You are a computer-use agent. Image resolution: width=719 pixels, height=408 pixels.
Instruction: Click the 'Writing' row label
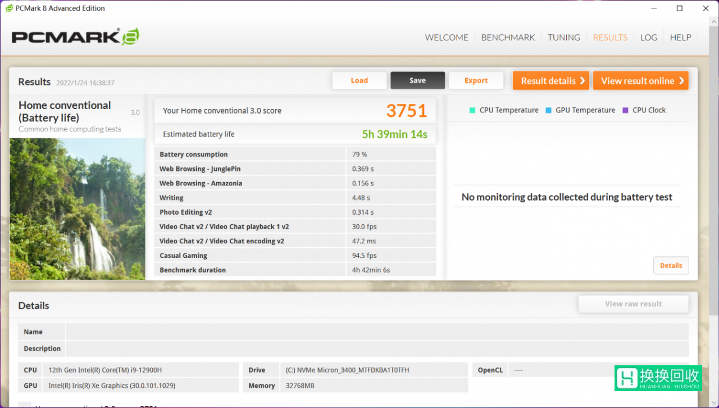(x=171, y=198)
